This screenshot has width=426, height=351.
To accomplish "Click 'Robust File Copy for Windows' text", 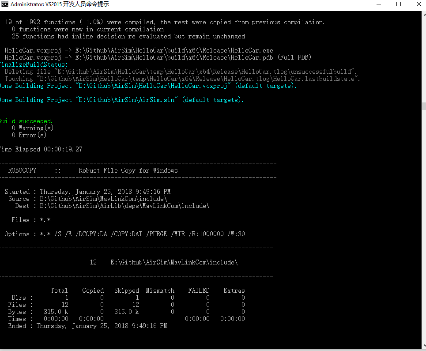I will [128, 170].
